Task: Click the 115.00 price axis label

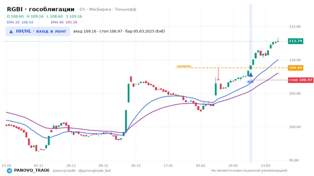Action: tap(295, 26)
